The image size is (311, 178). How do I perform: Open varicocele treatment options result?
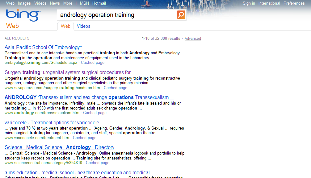tap(52, 123)
